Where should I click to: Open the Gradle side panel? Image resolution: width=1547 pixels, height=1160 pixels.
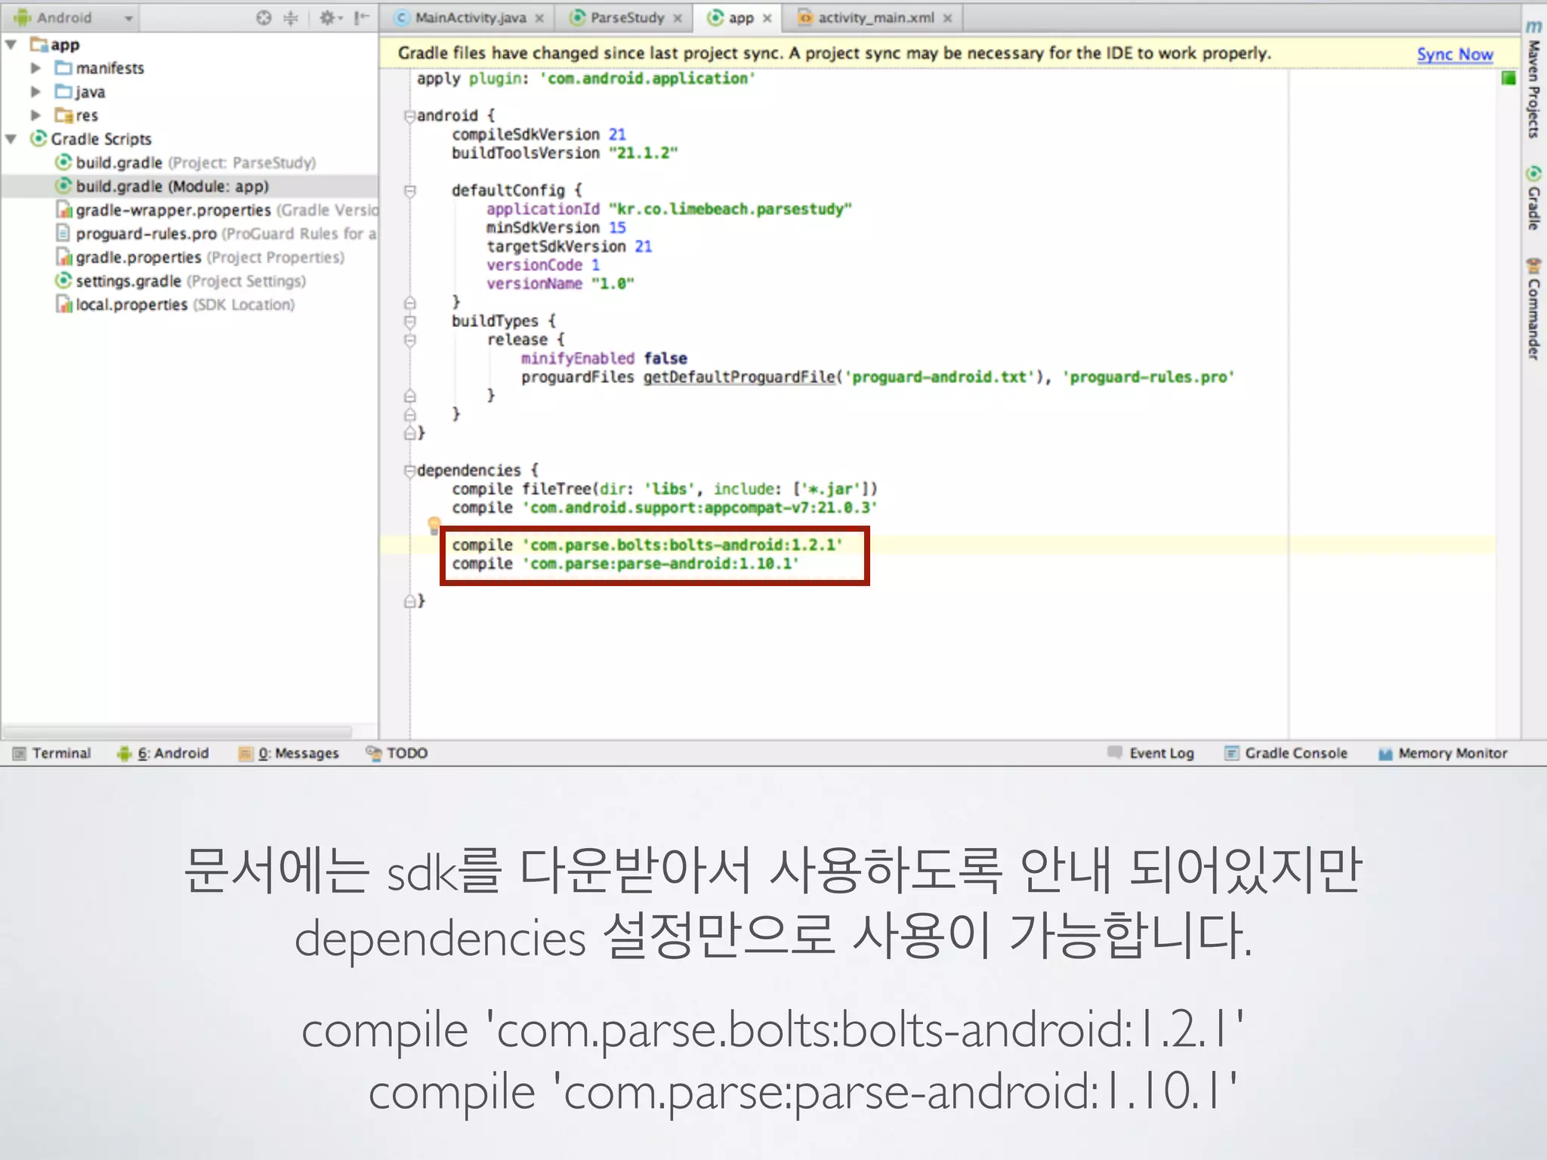point(1533,198)
